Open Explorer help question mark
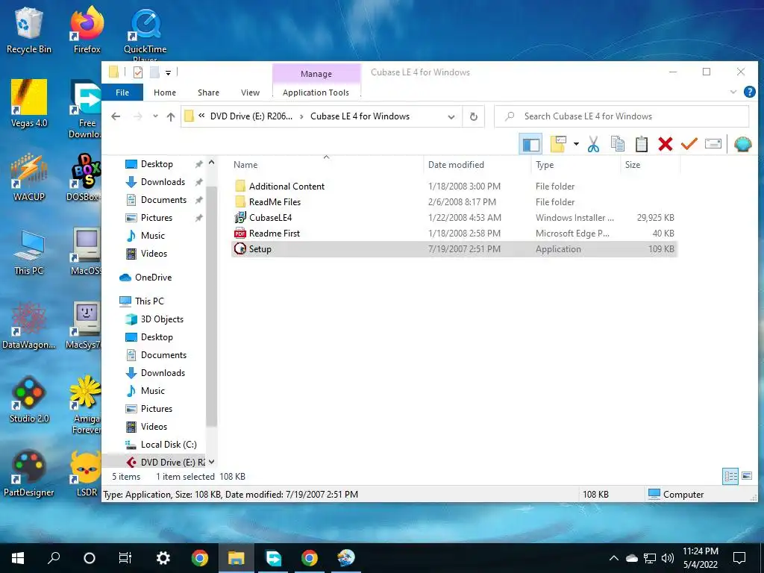Viewport: 764px width, 573px height. tap(749, 92)
